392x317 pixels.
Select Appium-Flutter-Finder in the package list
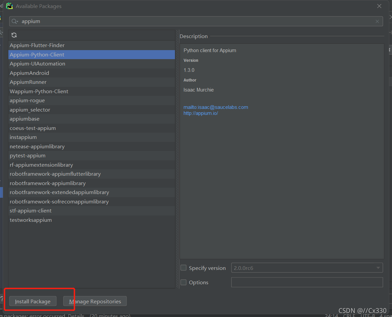(92, 45)
